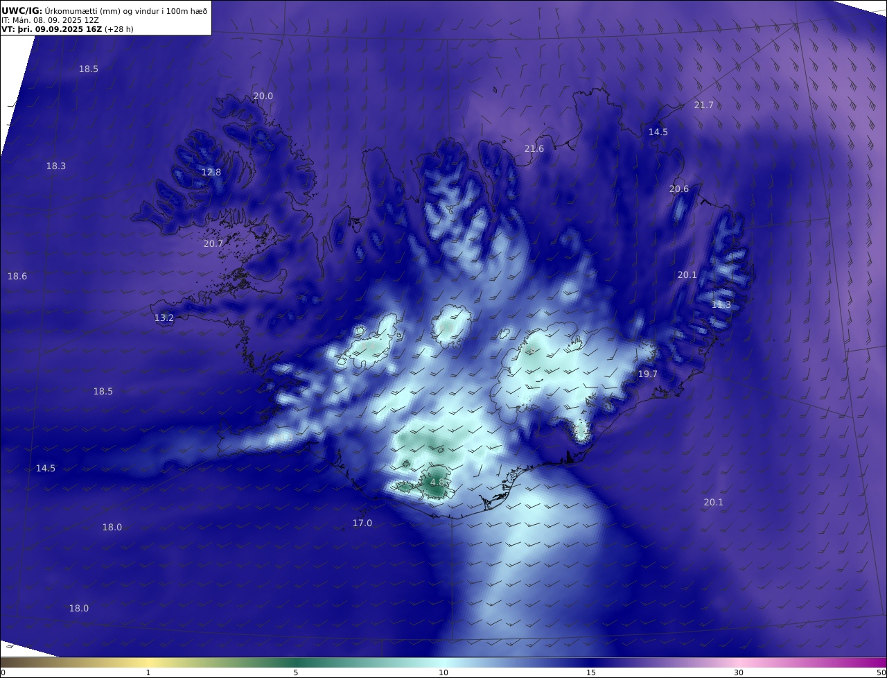This screenshot has width=887, height=678.
Task: Click the colorbar tick labeled 5
Action: point(296,672)
